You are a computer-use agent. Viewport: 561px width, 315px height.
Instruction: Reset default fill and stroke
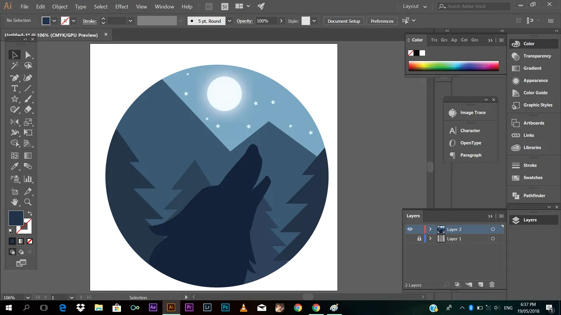(x=11, y=231)
